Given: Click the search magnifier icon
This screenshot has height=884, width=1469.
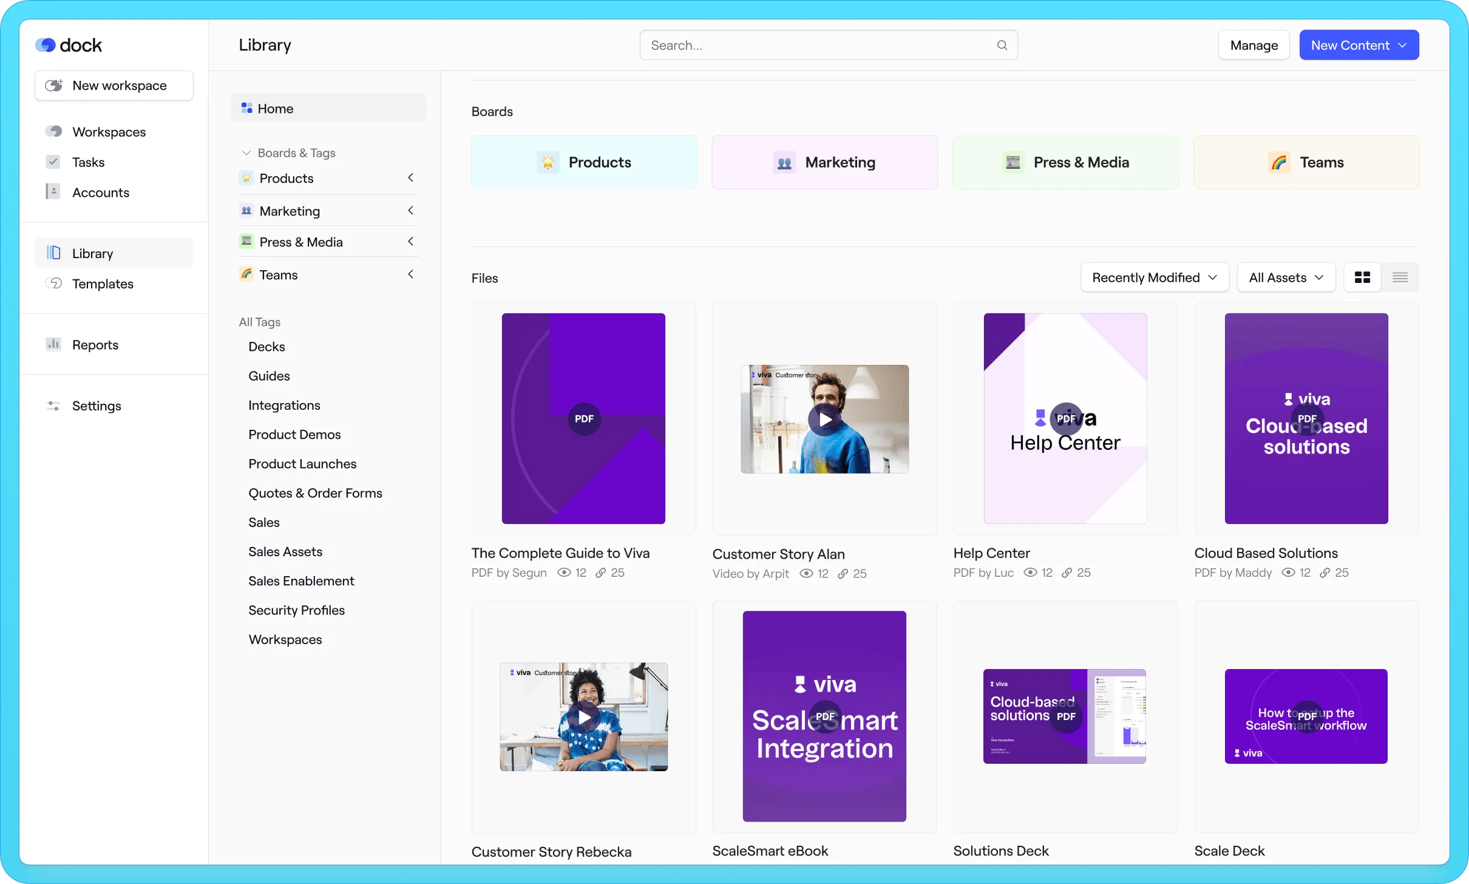Looking at the screenshot, I should pyautogui.click(x=1002, y=46).
